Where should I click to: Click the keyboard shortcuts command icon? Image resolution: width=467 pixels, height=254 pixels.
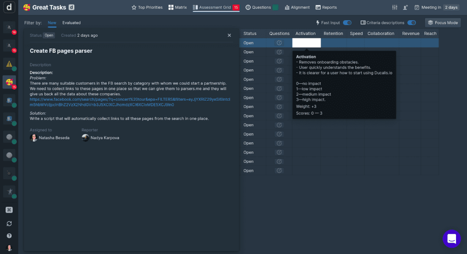tap(9, 210)
